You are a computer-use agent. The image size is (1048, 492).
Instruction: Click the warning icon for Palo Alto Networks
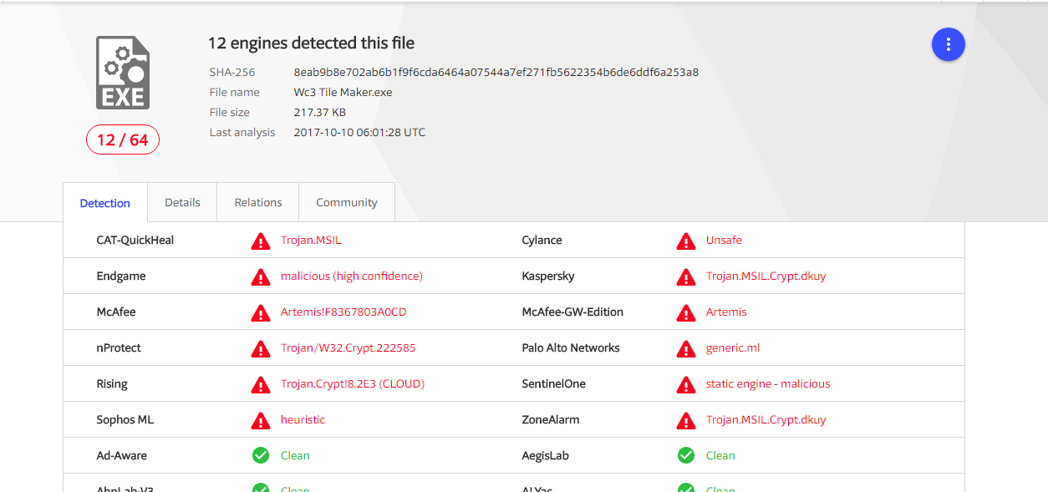coord(686,348)
